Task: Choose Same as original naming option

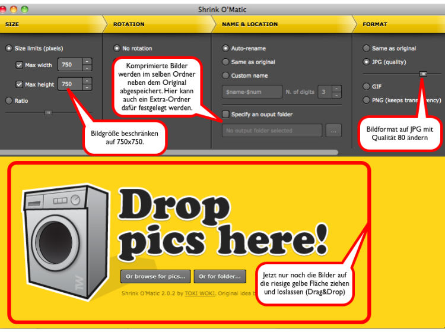Action: (225, 62)
